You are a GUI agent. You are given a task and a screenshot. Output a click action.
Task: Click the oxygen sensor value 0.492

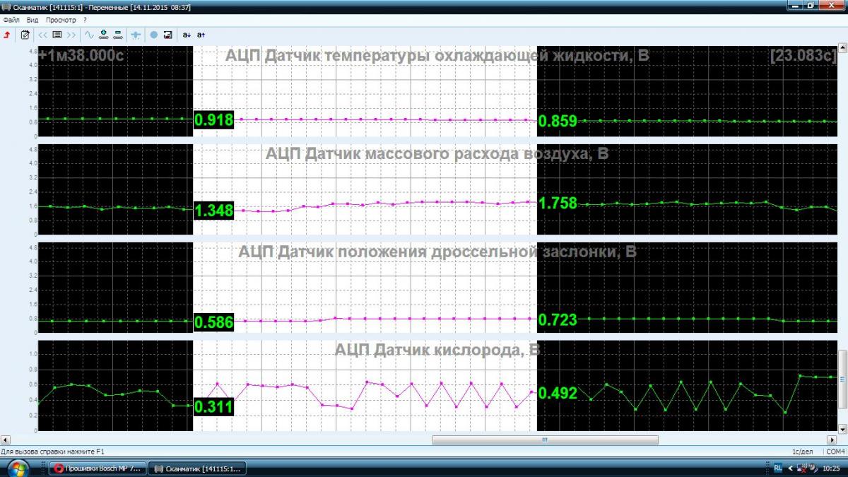click(x=558, y=394)
